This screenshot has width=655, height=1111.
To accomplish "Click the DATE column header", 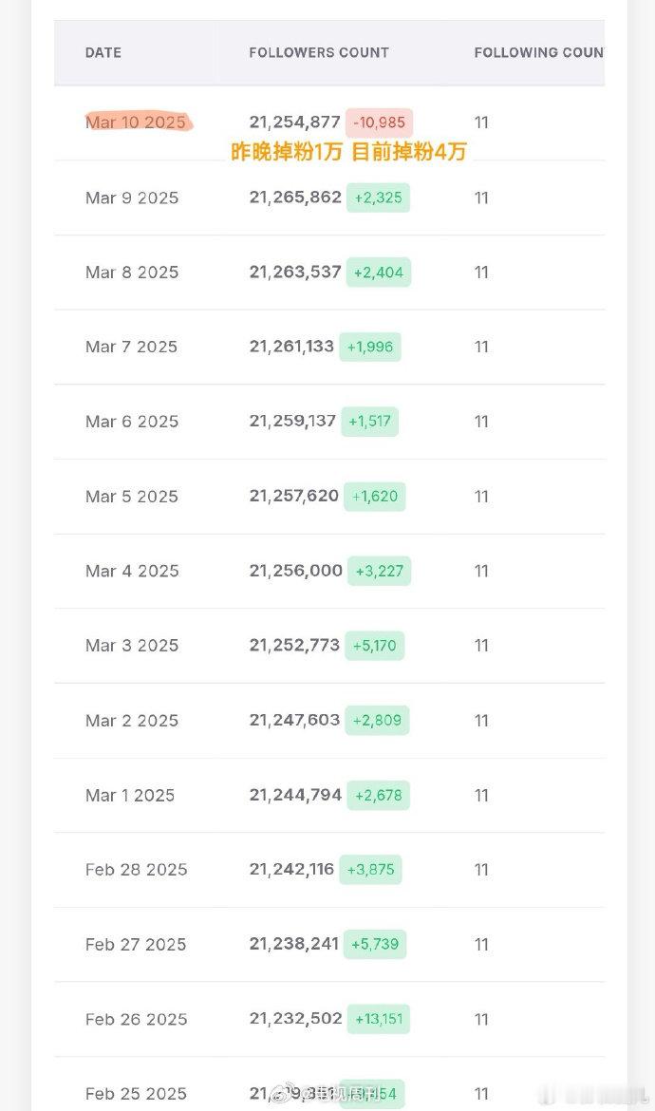I will (x=103, y=52).
